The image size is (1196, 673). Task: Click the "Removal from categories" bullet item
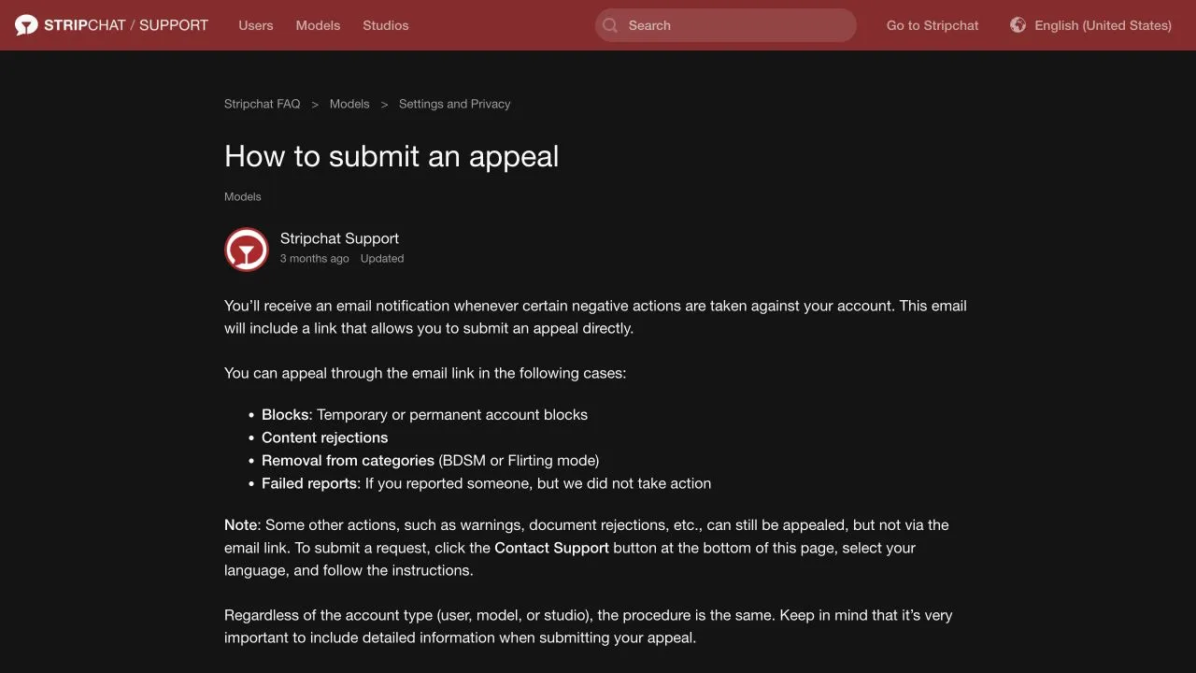click(x=430, y=461)
